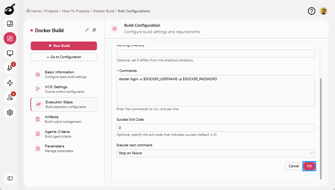Click the Run Build button
Screen dimensions: 335x190
[x=59, y=46]
